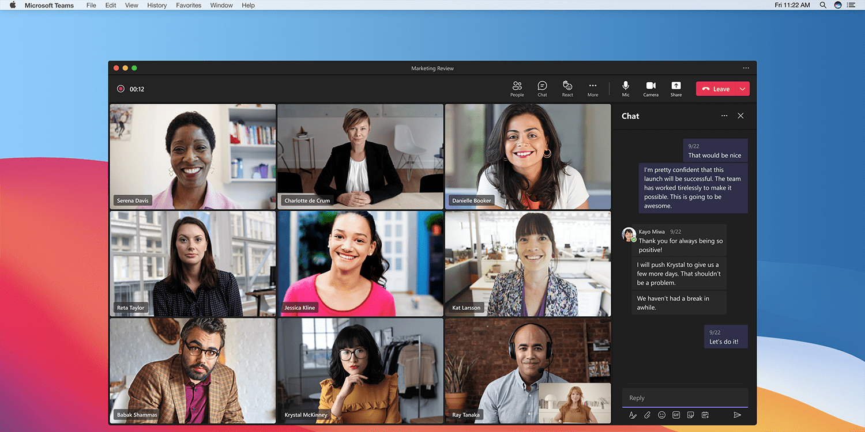
Task: Open the View menu
Action: point(131,5)
